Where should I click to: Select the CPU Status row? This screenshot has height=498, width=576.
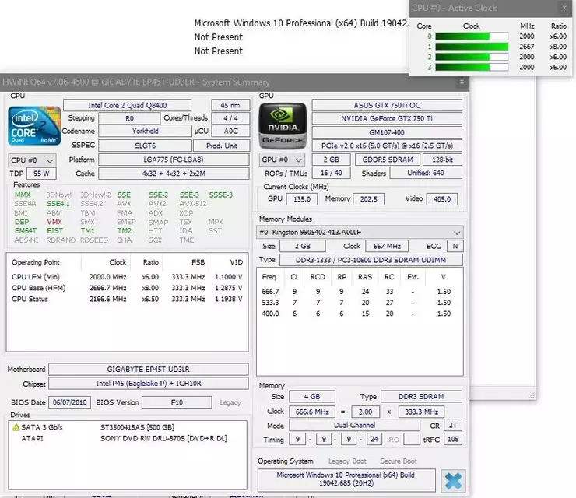coord(127,299)
